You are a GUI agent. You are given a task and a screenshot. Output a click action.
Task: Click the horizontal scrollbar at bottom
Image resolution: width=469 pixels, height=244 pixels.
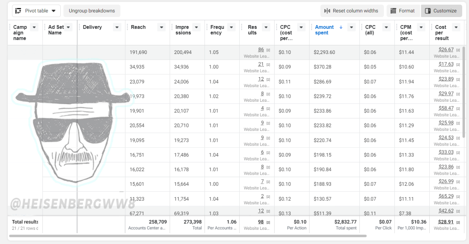coord(188,236)
